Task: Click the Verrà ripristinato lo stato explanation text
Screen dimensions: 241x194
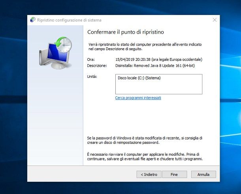Action: coord(145,47)
